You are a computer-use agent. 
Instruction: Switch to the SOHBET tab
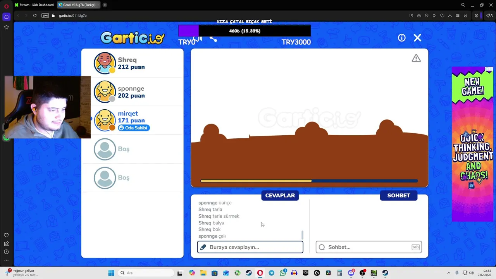[x=398, y=195]
